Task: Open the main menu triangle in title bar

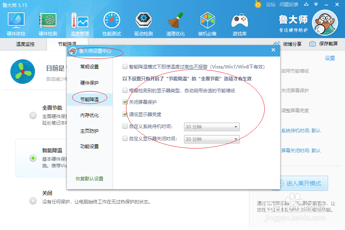Action: point(316,4)
